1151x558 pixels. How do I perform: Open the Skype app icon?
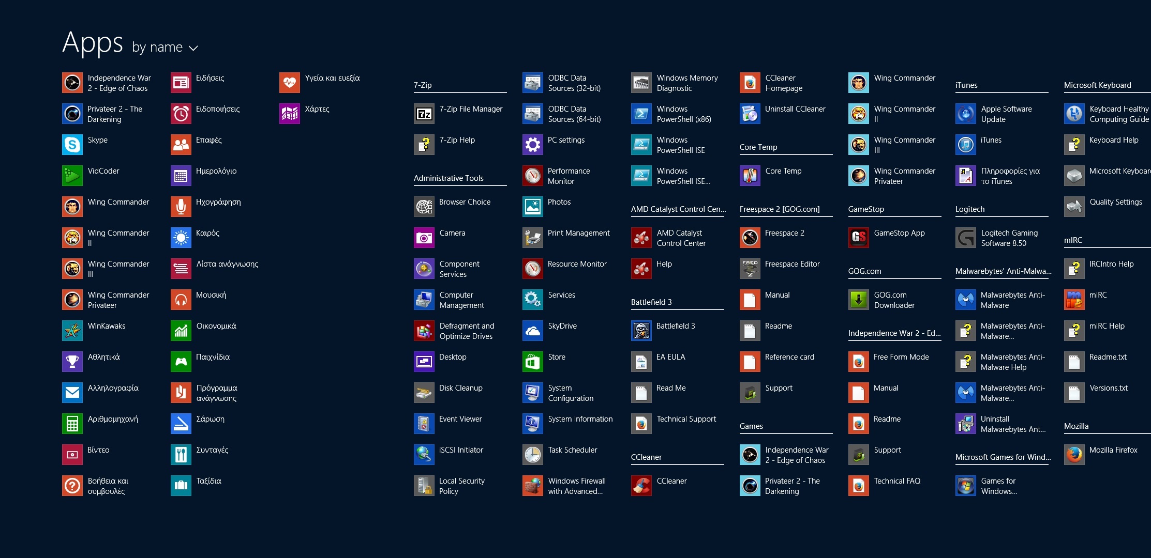point(72,145)
